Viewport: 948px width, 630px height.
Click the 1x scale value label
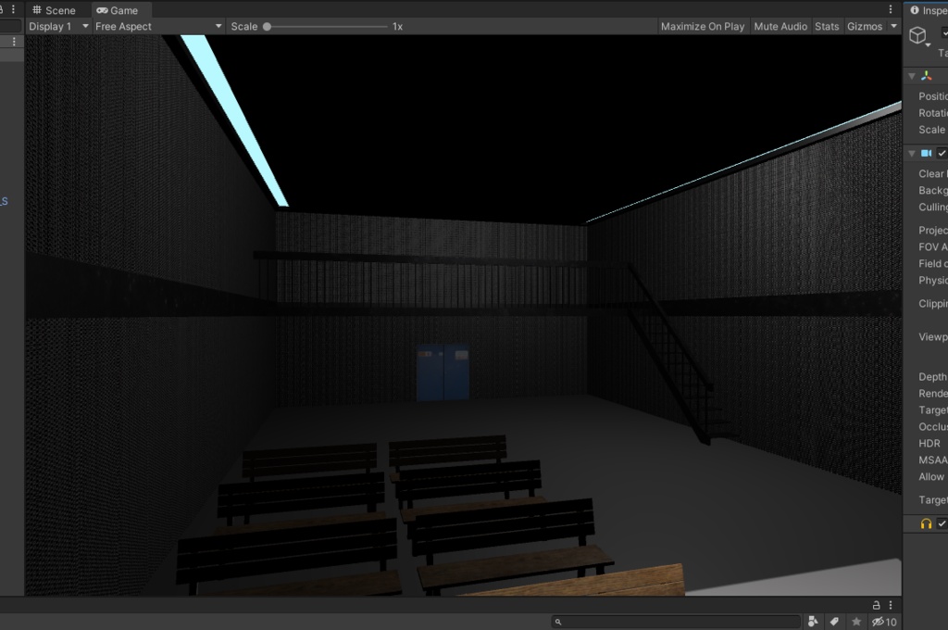click(x=397, y=27)
